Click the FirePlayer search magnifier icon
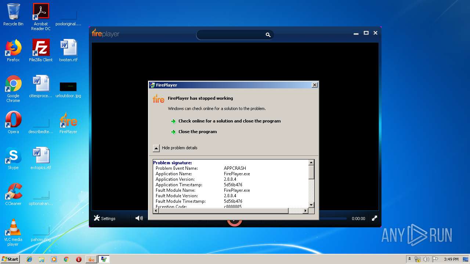This screenshot has height=264, width=470. (x=268, y=35)
